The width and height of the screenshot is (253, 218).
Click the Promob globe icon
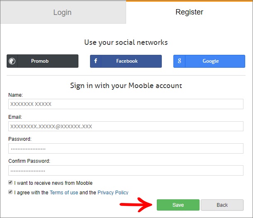click(x=12, y=61)
